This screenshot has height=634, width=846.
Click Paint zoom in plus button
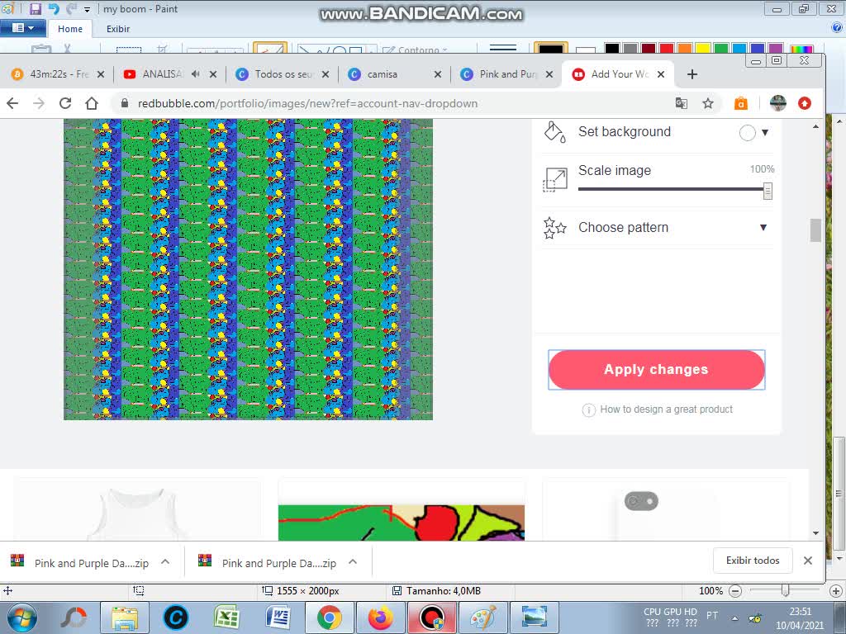tap(836, 591)
